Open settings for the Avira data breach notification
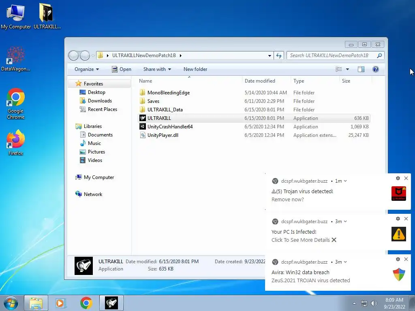Viewport: 415px width, 311px height. click(x=398, y=259)
